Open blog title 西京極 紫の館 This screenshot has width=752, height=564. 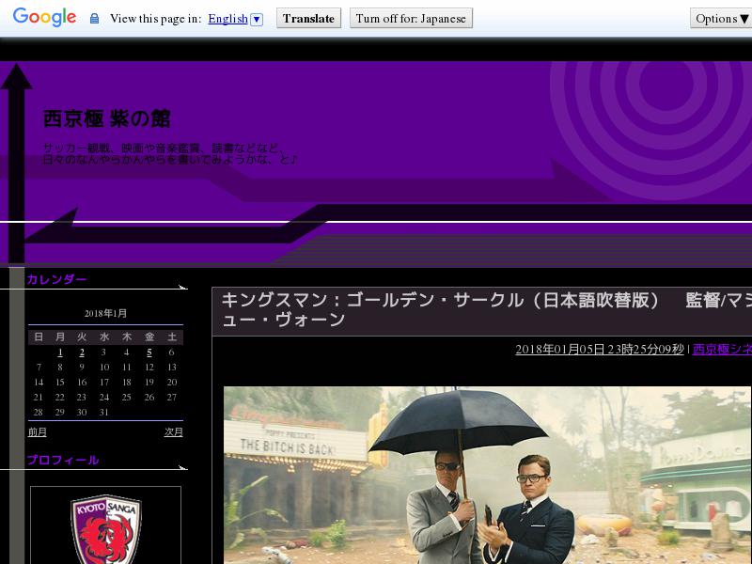pos(106,119)
